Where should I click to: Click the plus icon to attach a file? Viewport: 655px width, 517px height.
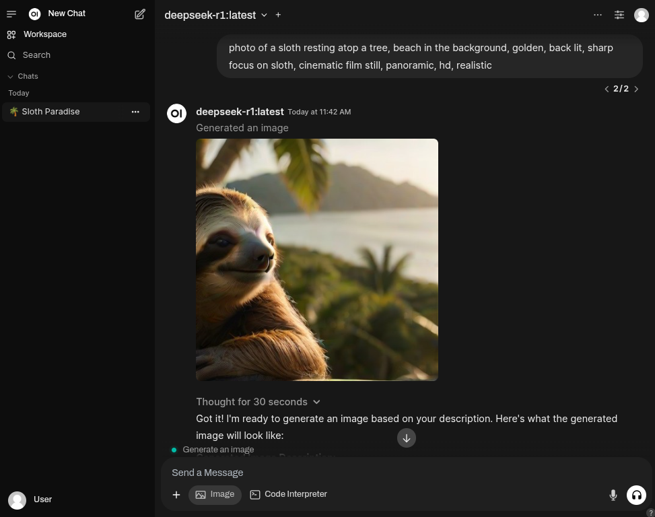pos(176,495)
